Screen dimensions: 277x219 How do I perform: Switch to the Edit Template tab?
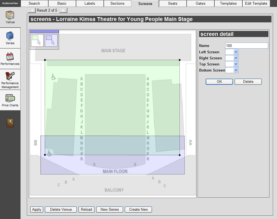point(256,4)
